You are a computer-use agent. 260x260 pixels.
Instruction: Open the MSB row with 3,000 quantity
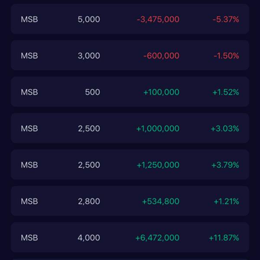89,56
